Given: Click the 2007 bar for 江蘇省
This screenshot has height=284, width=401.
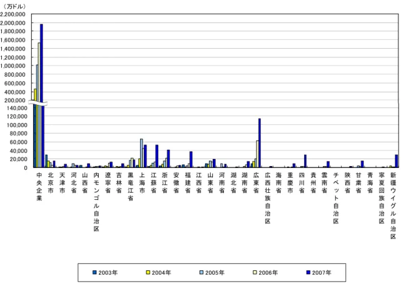Looking at the screenshot, I should click(157, 156).
